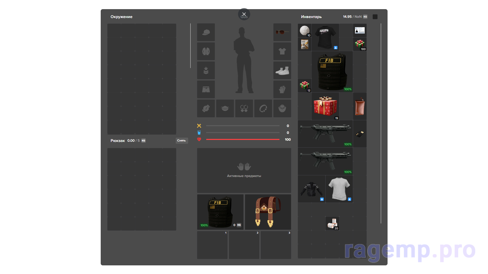Click the necklace jewelry slot
Image resolution: width=488 pixels, height=274 pixels.
(282, 108)
